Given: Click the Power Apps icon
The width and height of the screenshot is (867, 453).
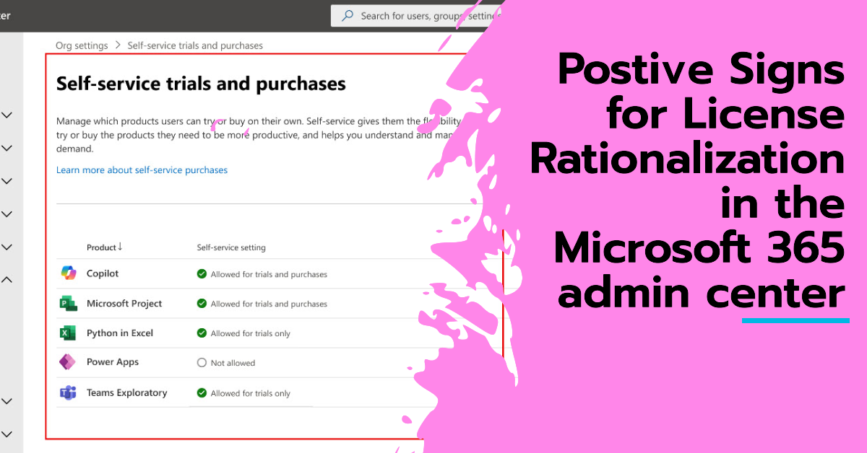Looking at the screenshot, I should pos(68,362).
